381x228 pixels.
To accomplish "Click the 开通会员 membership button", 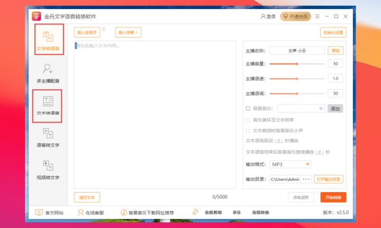I will click(x=295, y=16).
